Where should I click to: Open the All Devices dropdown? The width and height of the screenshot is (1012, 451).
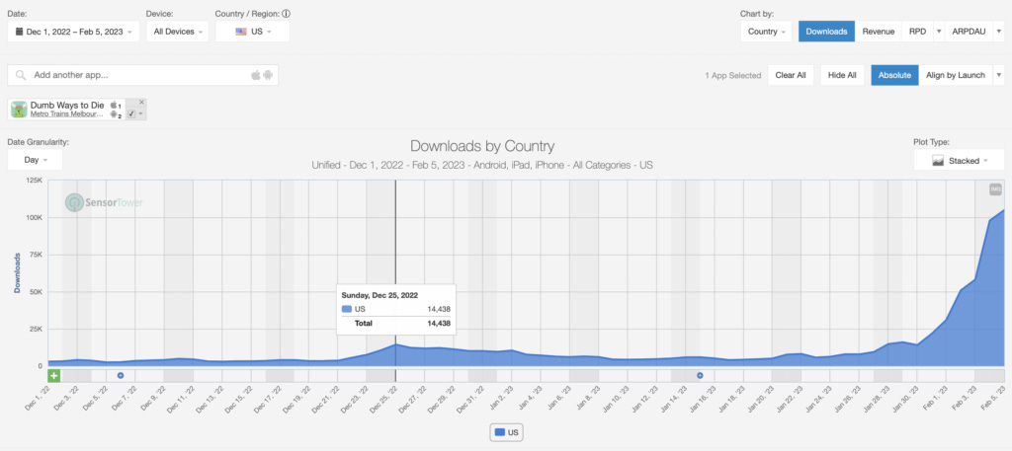pos(178,32)
